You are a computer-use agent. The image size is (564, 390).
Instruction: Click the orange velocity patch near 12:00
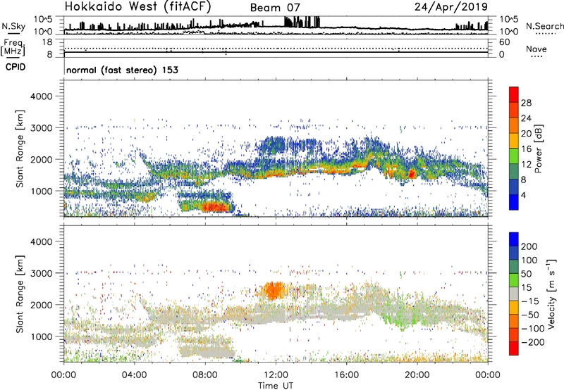(x=273, y=290)
